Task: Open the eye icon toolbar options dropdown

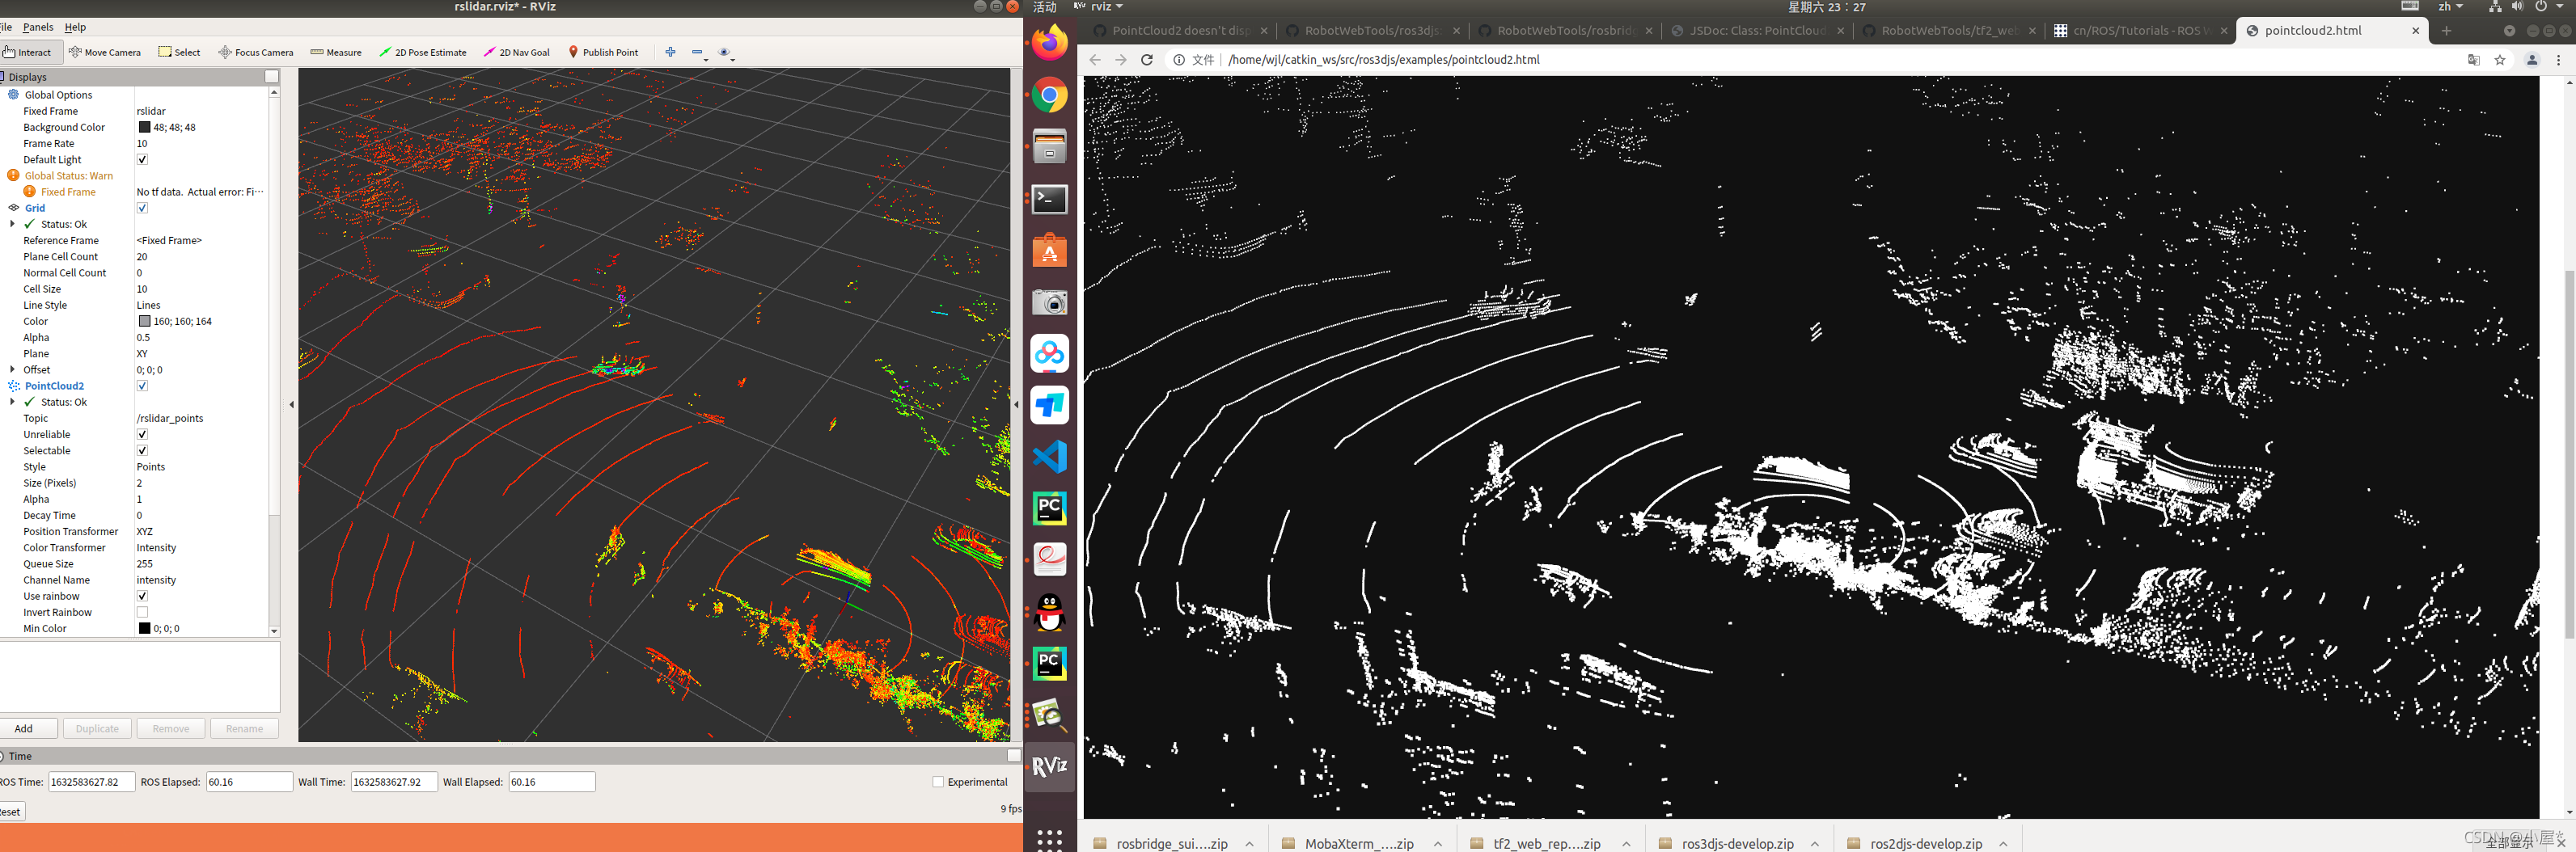Action: click(x=727, y=53)
